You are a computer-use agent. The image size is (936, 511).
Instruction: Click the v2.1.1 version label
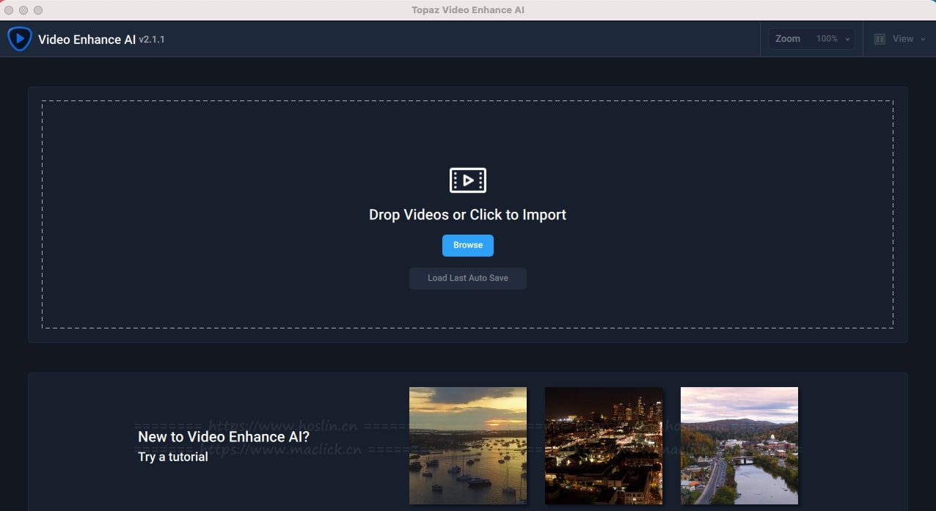coord(152,40)
